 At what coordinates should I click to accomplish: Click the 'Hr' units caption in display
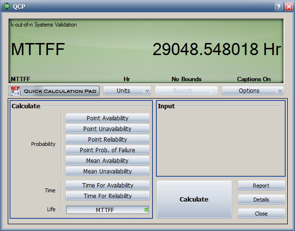(x=127, y=79)
